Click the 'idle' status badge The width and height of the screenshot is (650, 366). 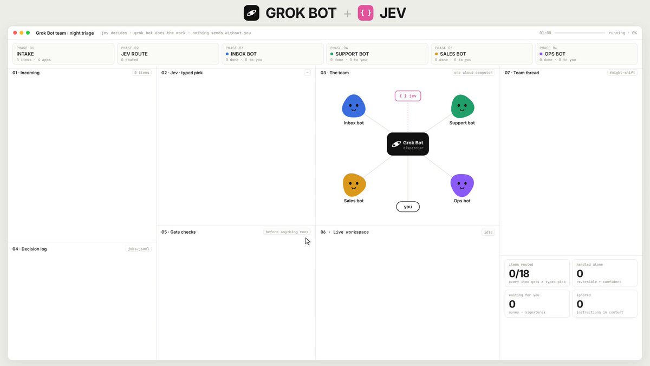pyautogui.click(x=488, y=232)
